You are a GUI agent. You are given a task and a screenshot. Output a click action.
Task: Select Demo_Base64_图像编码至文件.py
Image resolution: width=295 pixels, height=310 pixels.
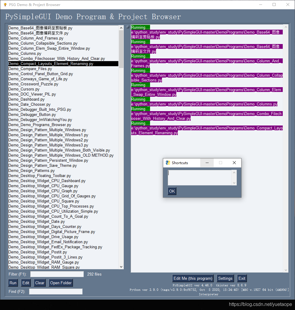pyautogui.click(x=63, y=33)
